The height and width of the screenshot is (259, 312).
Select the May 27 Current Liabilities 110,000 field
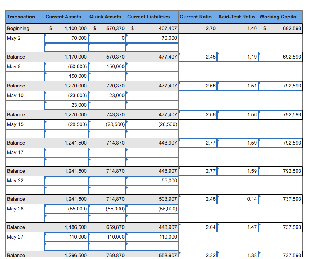(x=152, y=237)
